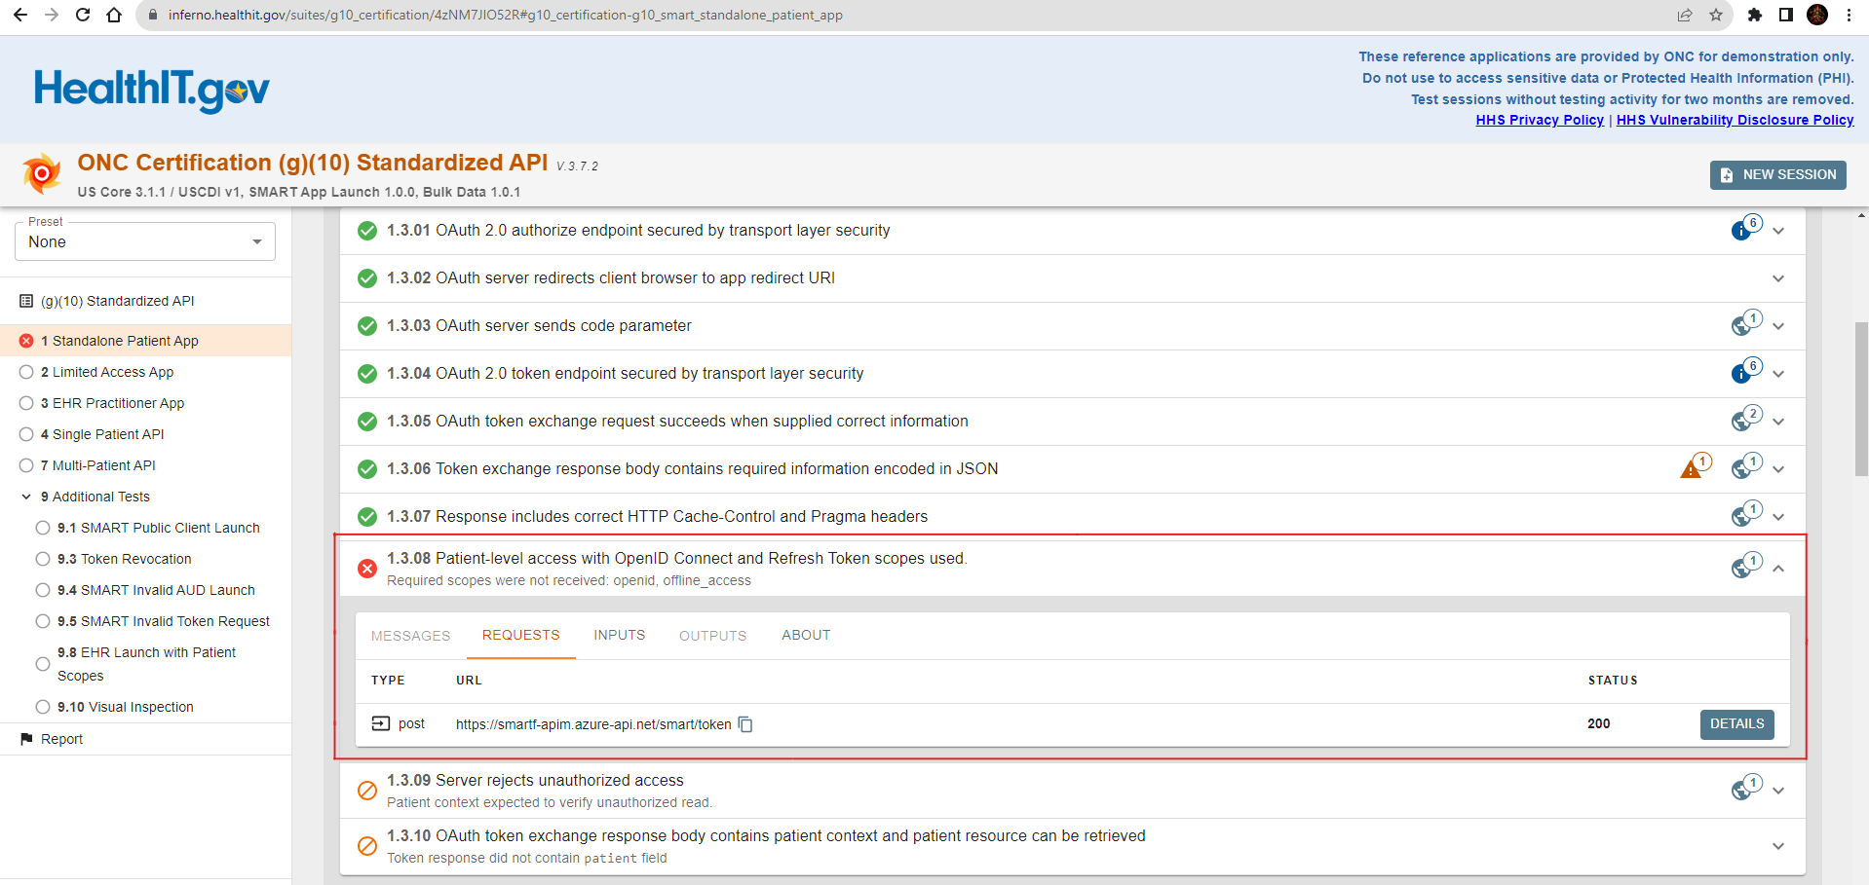Open the HHS Privacy Policy link

click(1540, 120)
